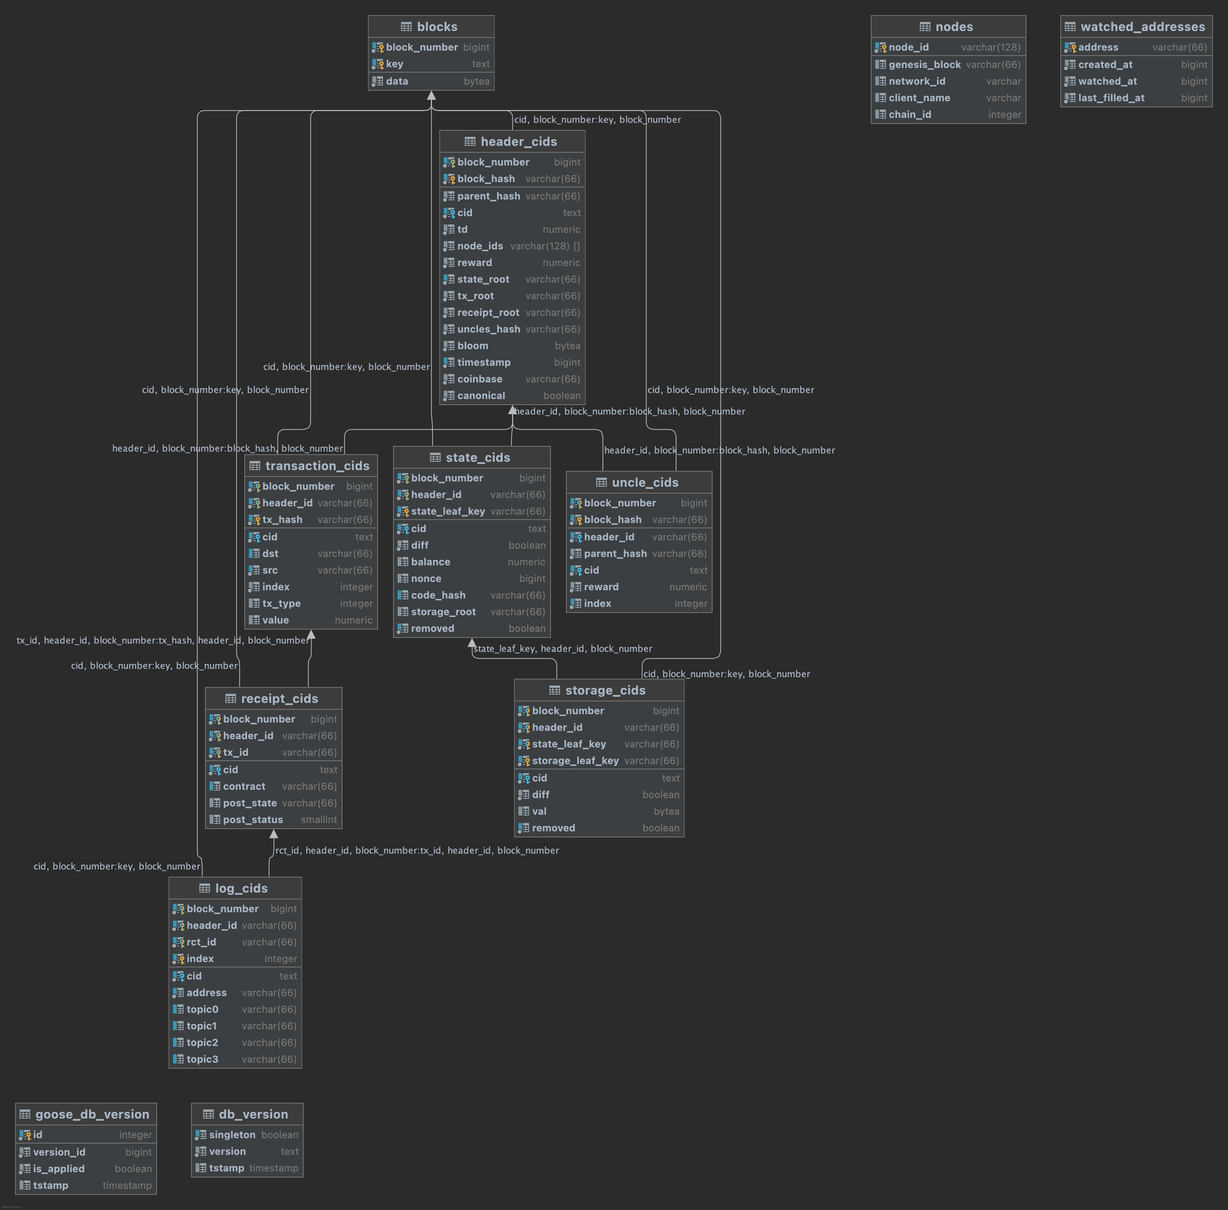Click key icon beside tx_hash in transaction_cids
Screen dimensions: 1228x1210
[254, 519]
